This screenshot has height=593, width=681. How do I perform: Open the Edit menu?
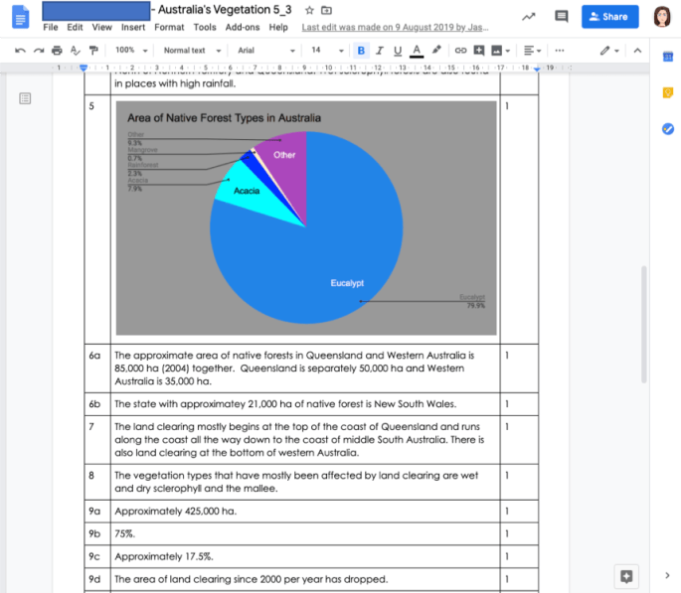point(75,28)
